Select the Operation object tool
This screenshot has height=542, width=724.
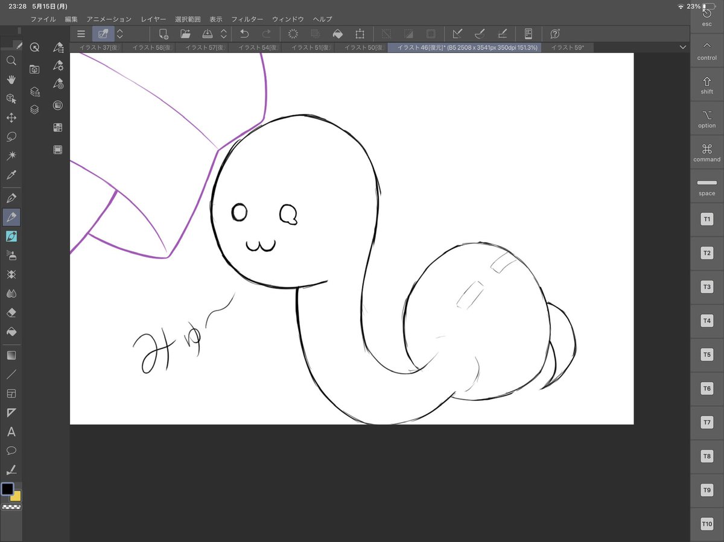[x=11, y=98]
